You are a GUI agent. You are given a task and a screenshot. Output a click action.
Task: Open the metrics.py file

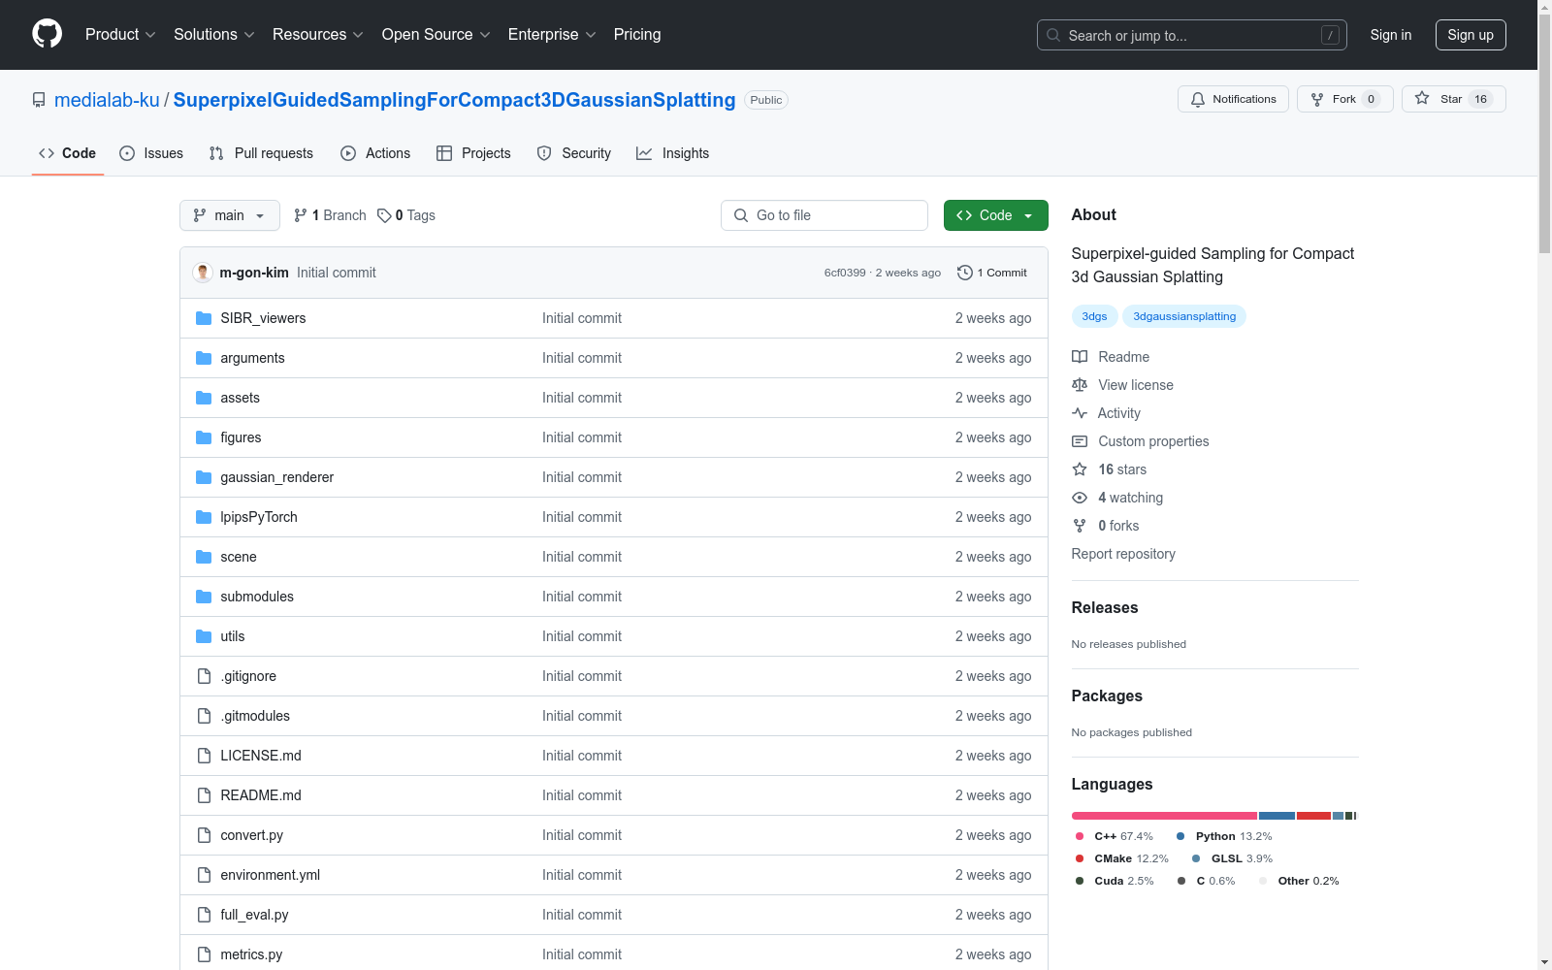251,954
